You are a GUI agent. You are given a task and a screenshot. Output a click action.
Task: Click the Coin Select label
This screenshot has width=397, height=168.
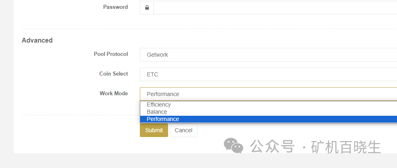(x=114, y=74)
